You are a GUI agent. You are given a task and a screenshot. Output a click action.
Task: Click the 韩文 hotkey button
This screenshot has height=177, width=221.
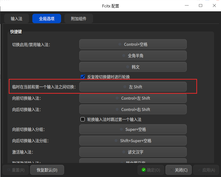coord(133,67)
